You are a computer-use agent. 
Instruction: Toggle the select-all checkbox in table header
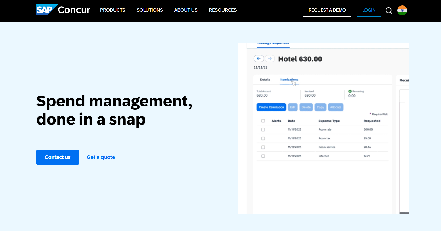tap(263, 121)
